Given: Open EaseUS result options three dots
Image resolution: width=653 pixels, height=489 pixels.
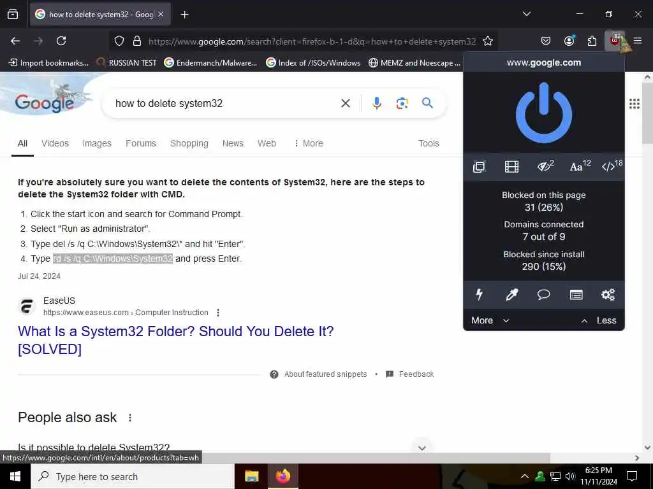Looking at the screenshot, I should coord(218,312).
